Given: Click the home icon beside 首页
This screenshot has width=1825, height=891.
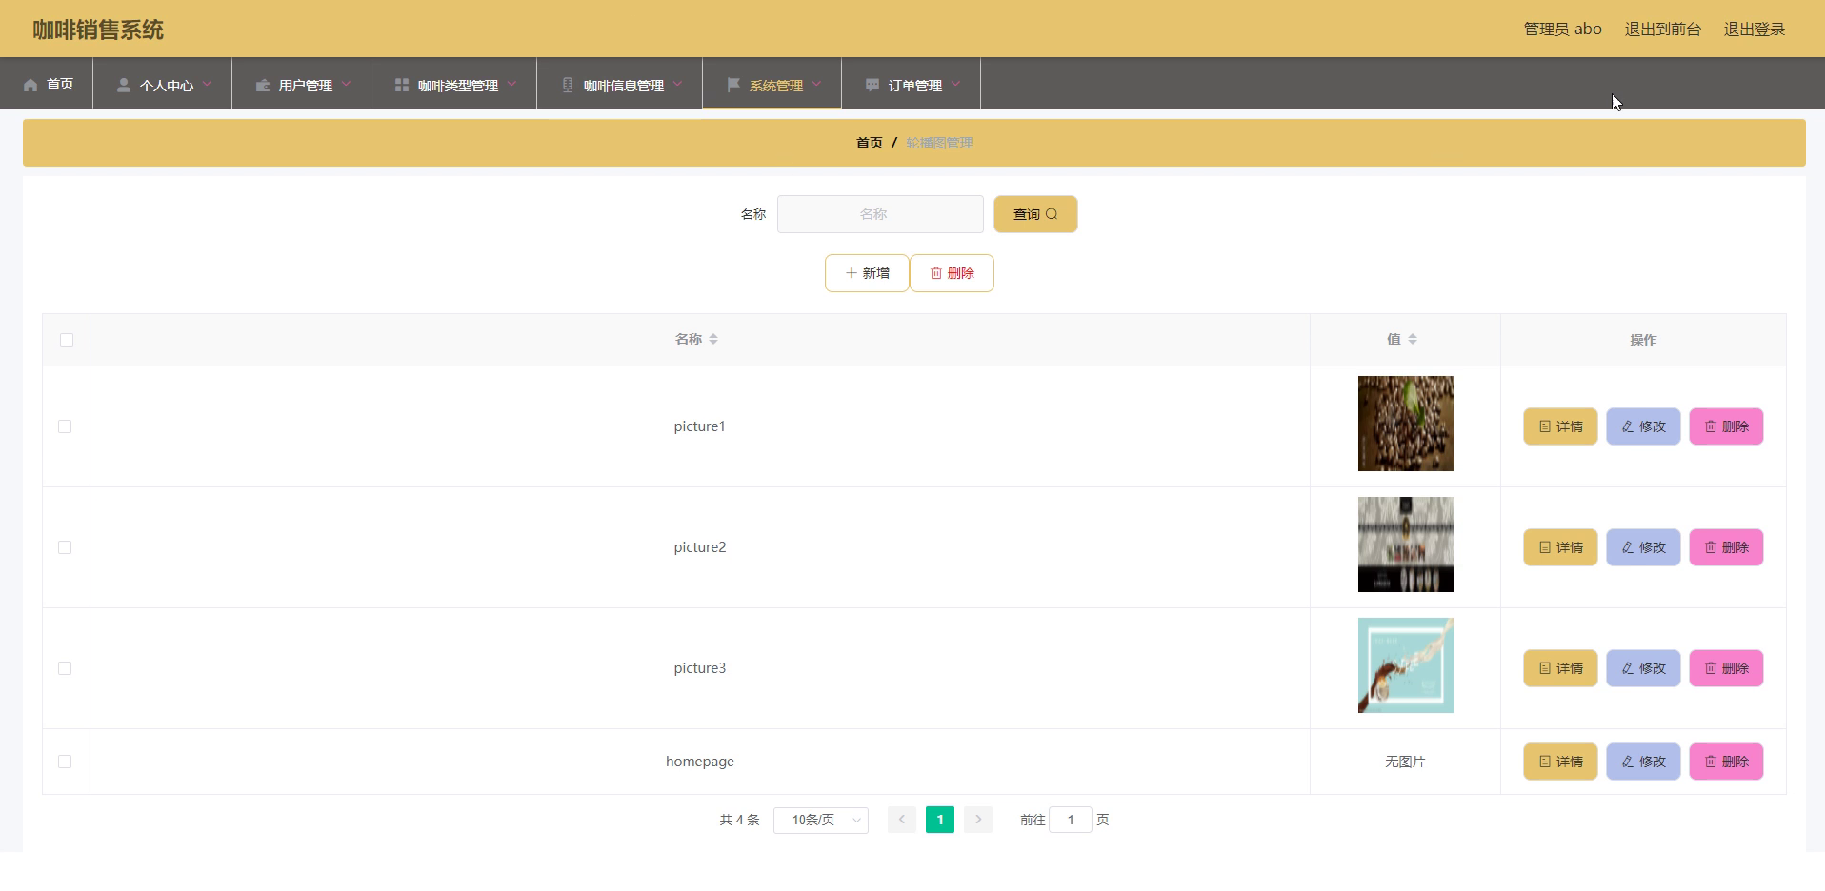Looking at the screenshot, I should pyautogui.click(x=30, y=85).
